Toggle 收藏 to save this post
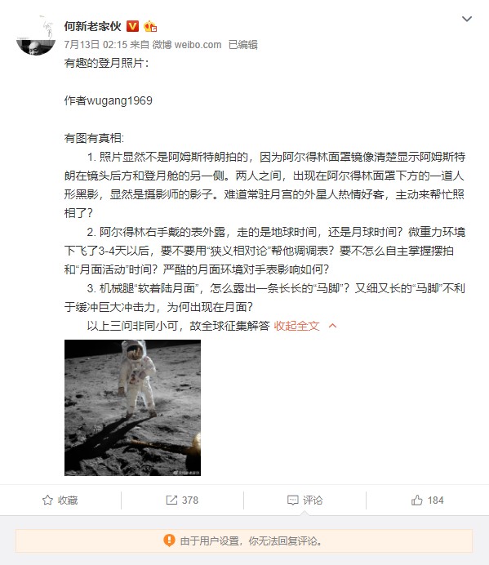Viewport: 489px width, 565px height. tap(60, 500)
